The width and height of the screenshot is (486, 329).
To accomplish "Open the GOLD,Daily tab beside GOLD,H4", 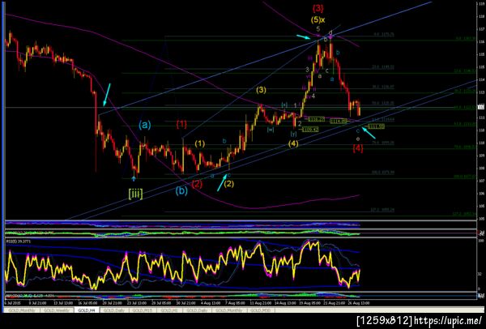I will pos(113,310).
